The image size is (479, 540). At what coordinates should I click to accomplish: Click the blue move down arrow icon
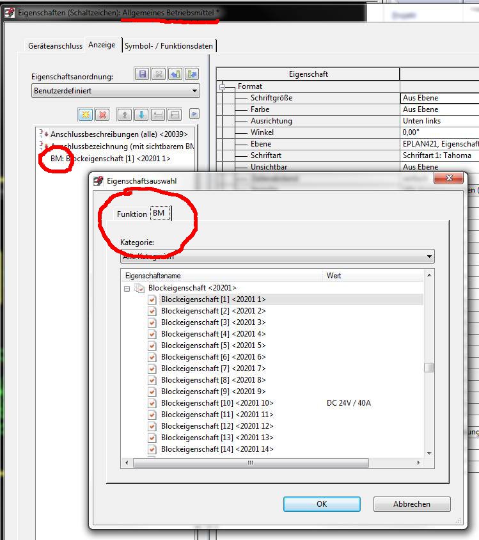pos(141,115)
